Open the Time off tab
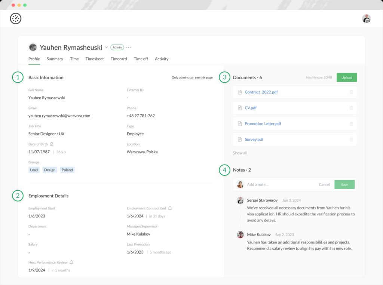This screenshot has width=383, height=285. [x=141, y=59]
